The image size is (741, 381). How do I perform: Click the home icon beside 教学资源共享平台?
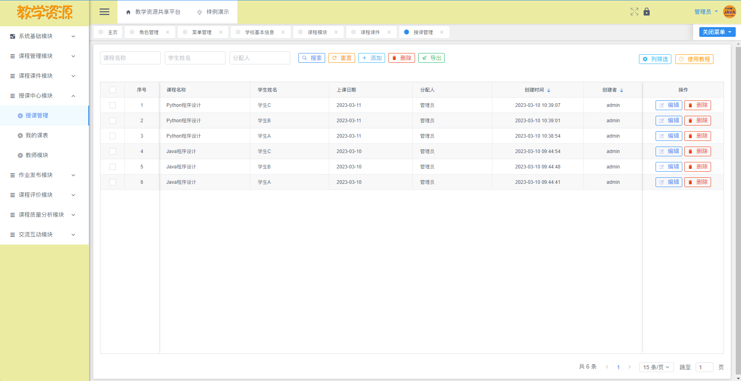click(x=128, y=12)
